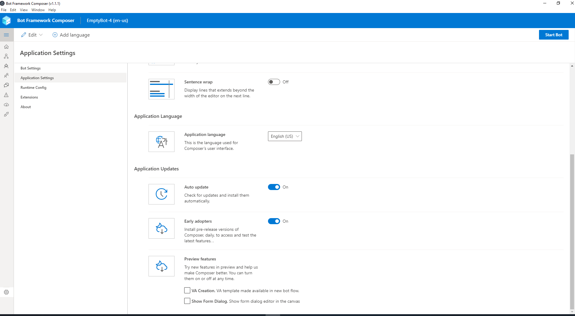
Task: Click the Early adopters cloud download icon
Action: (x=162, y=228)
